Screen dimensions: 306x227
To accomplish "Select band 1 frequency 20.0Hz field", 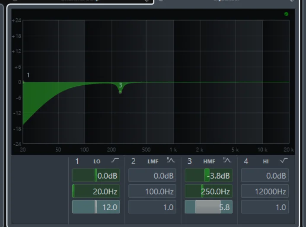I will [x=96, y=191].
